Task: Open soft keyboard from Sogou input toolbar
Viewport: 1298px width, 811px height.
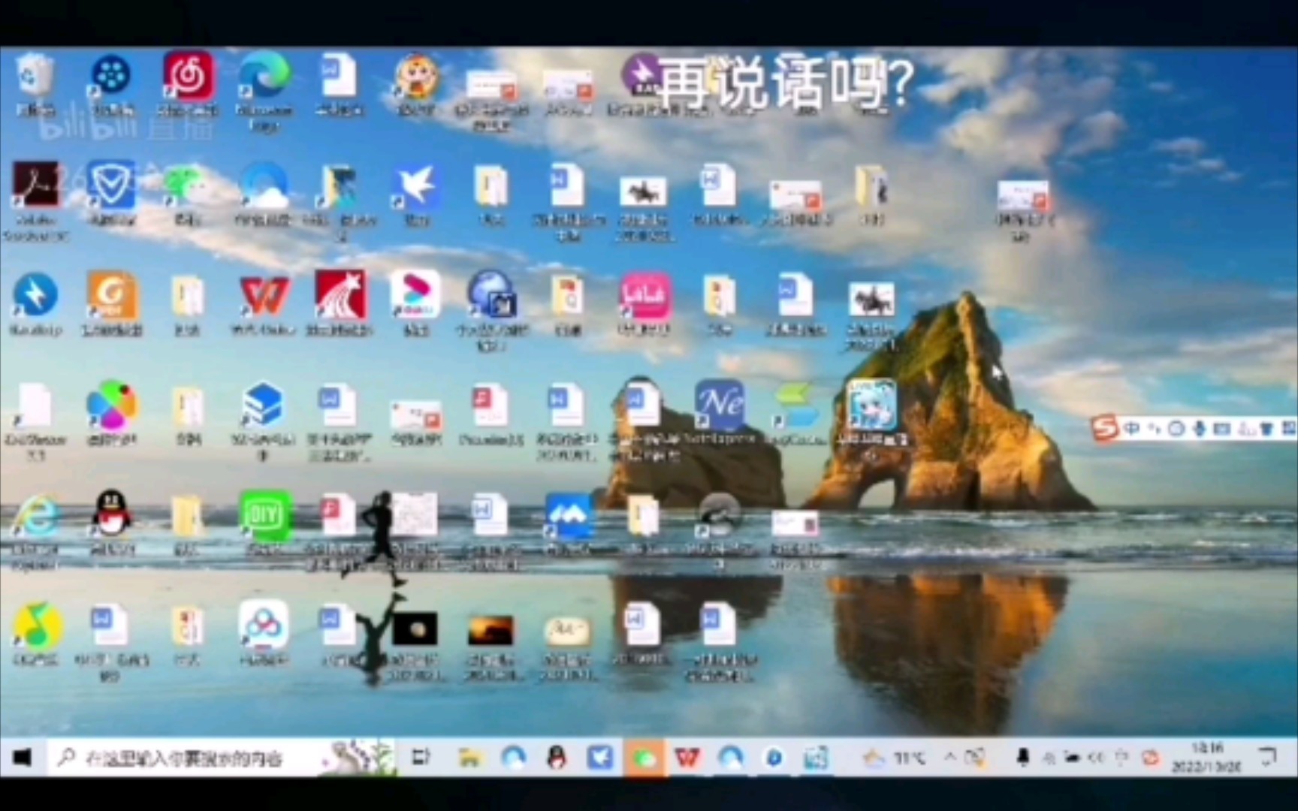Action: (1222, 429)
